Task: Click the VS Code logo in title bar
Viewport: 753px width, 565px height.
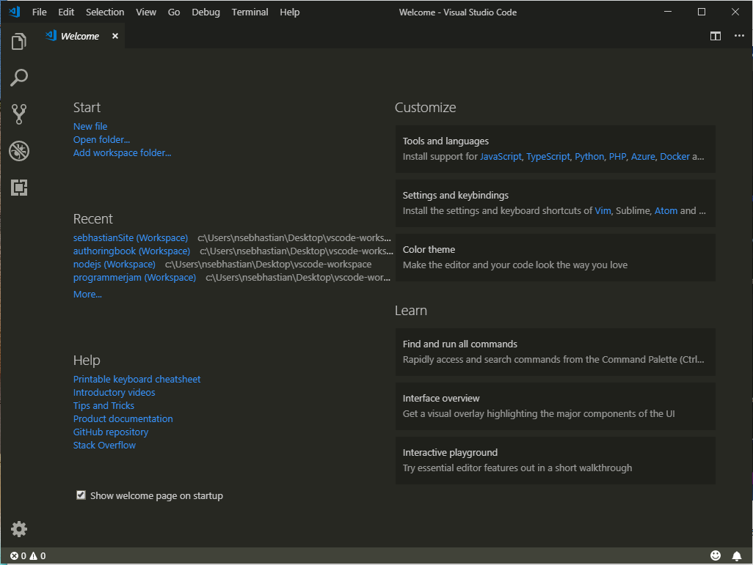Action: point(15,12)
